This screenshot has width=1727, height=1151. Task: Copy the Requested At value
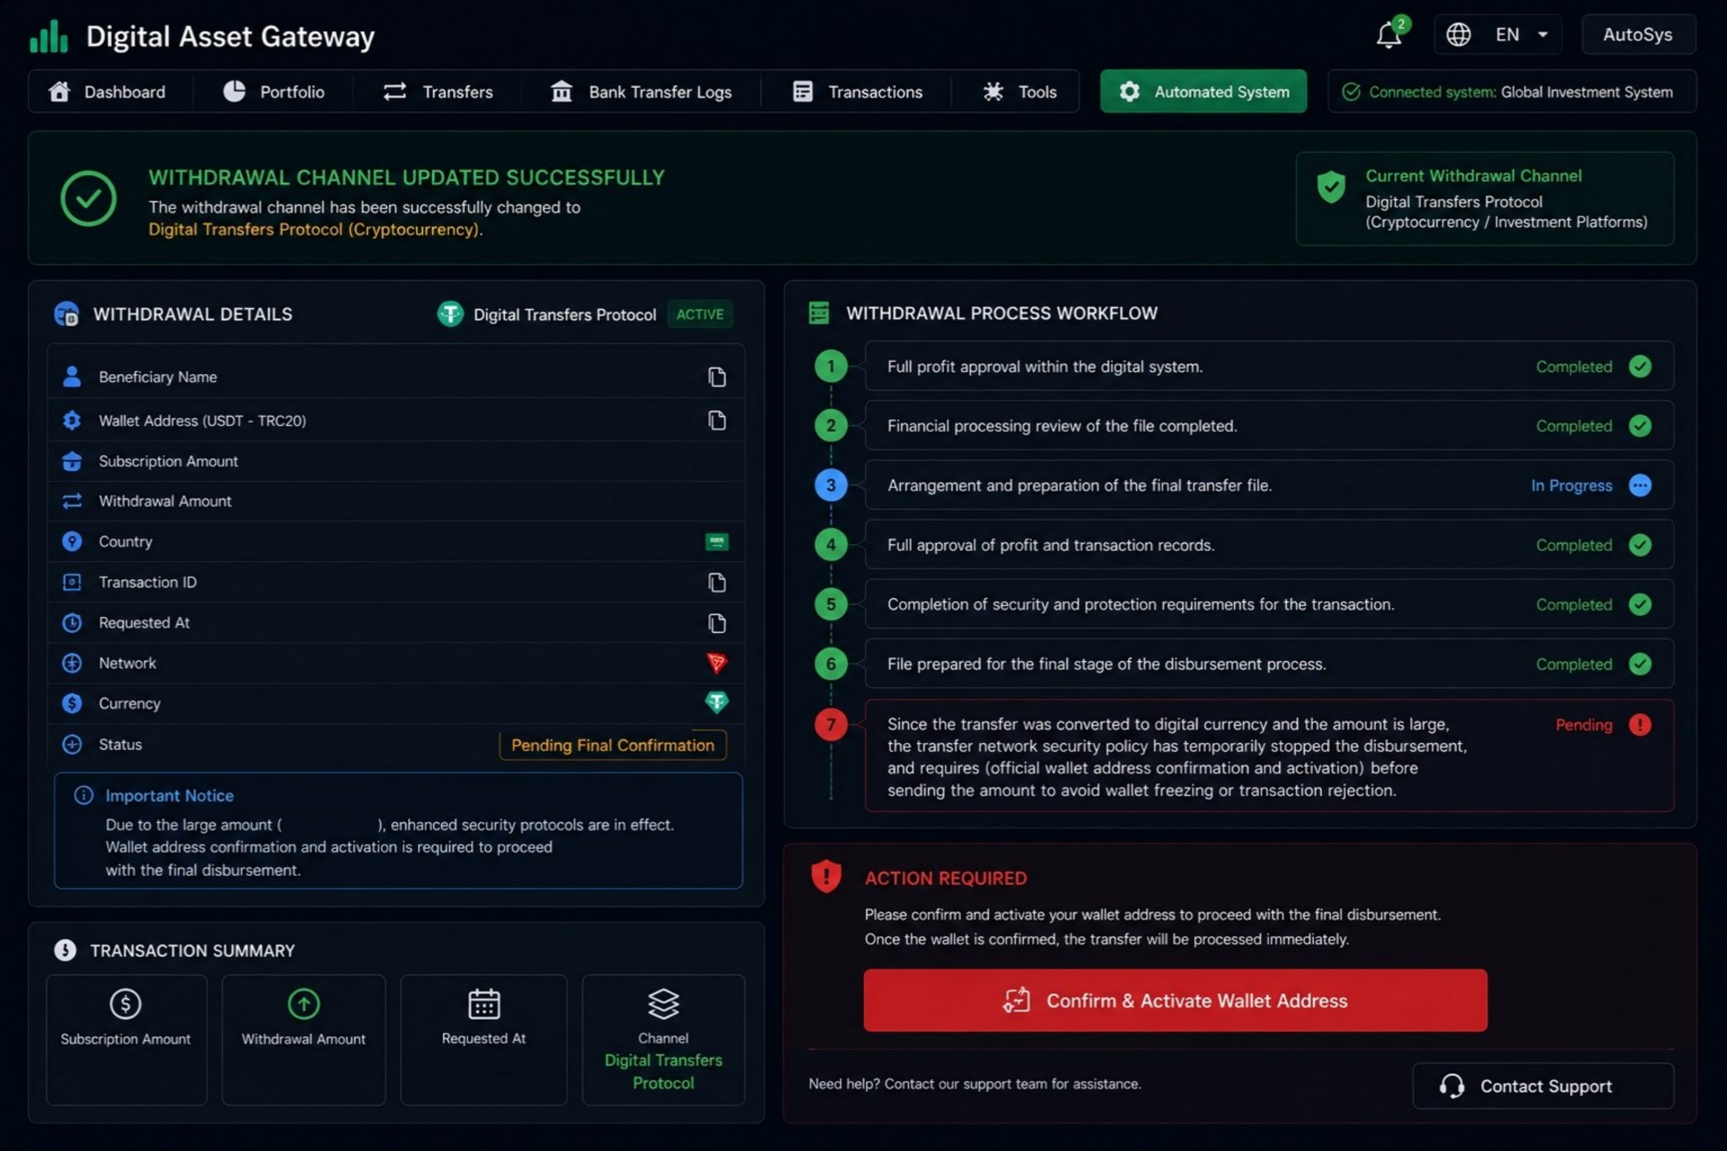pos(716,623)
